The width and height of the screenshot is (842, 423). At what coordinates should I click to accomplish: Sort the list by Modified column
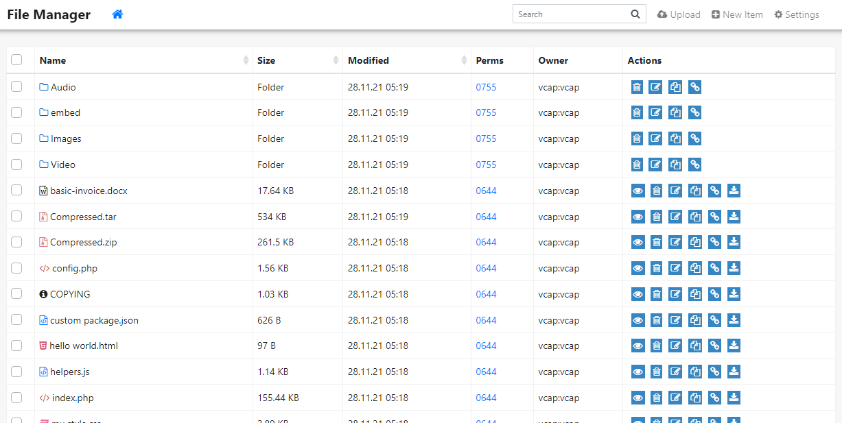(407, 60)
